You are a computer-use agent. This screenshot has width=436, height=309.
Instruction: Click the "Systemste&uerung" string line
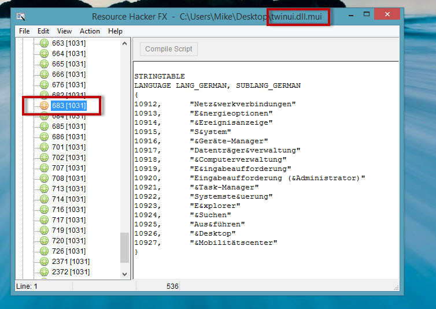tap(204, 196)
